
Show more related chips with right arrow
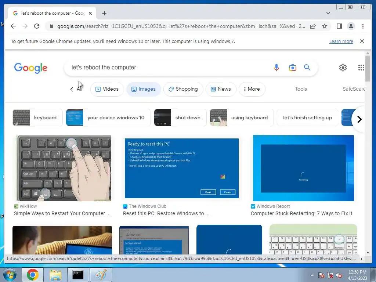(359, 119)
